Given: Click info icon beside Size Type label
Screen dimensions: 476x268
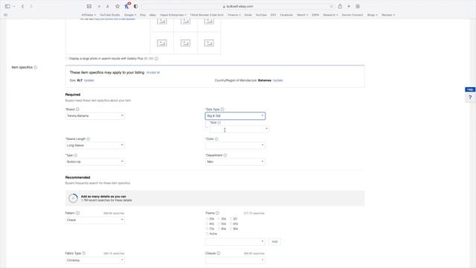Looking at the screenshot, I should [222, 109].
